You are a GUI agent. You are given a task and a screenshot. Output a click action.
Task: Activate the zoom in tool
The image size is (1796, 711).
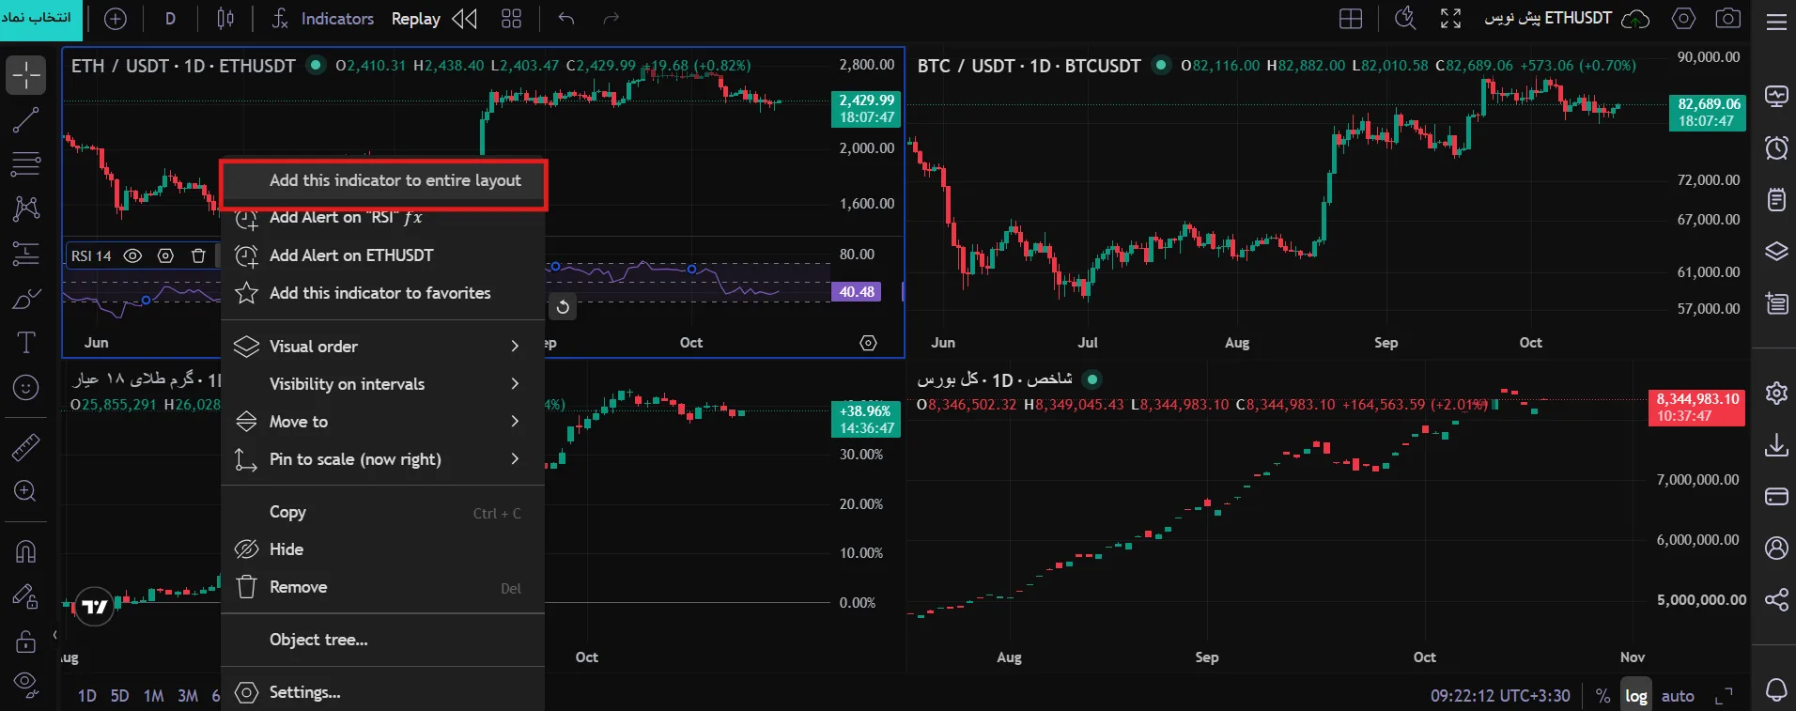coord(26,491)
